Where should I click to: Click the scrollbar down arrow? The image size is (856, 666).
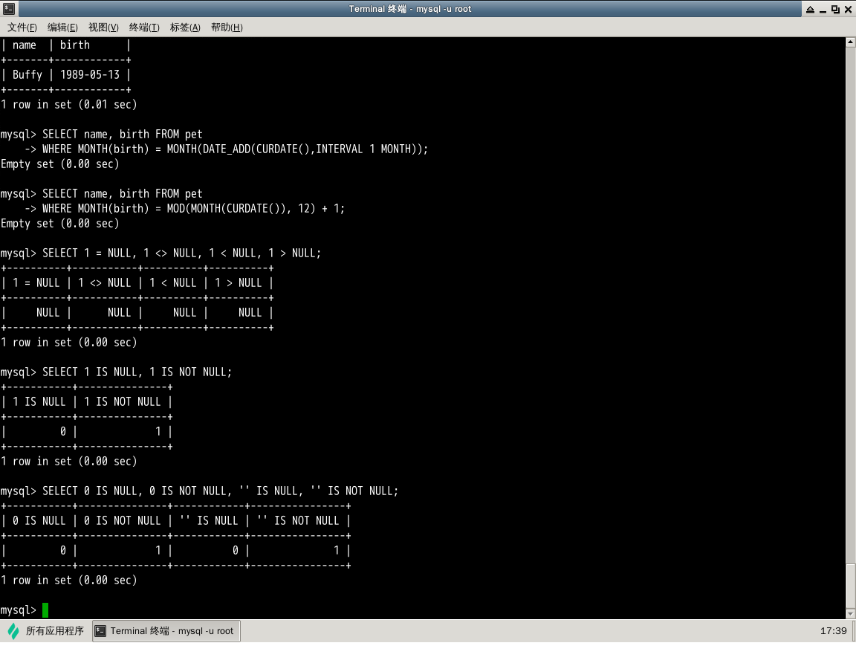tap(851, 614)
